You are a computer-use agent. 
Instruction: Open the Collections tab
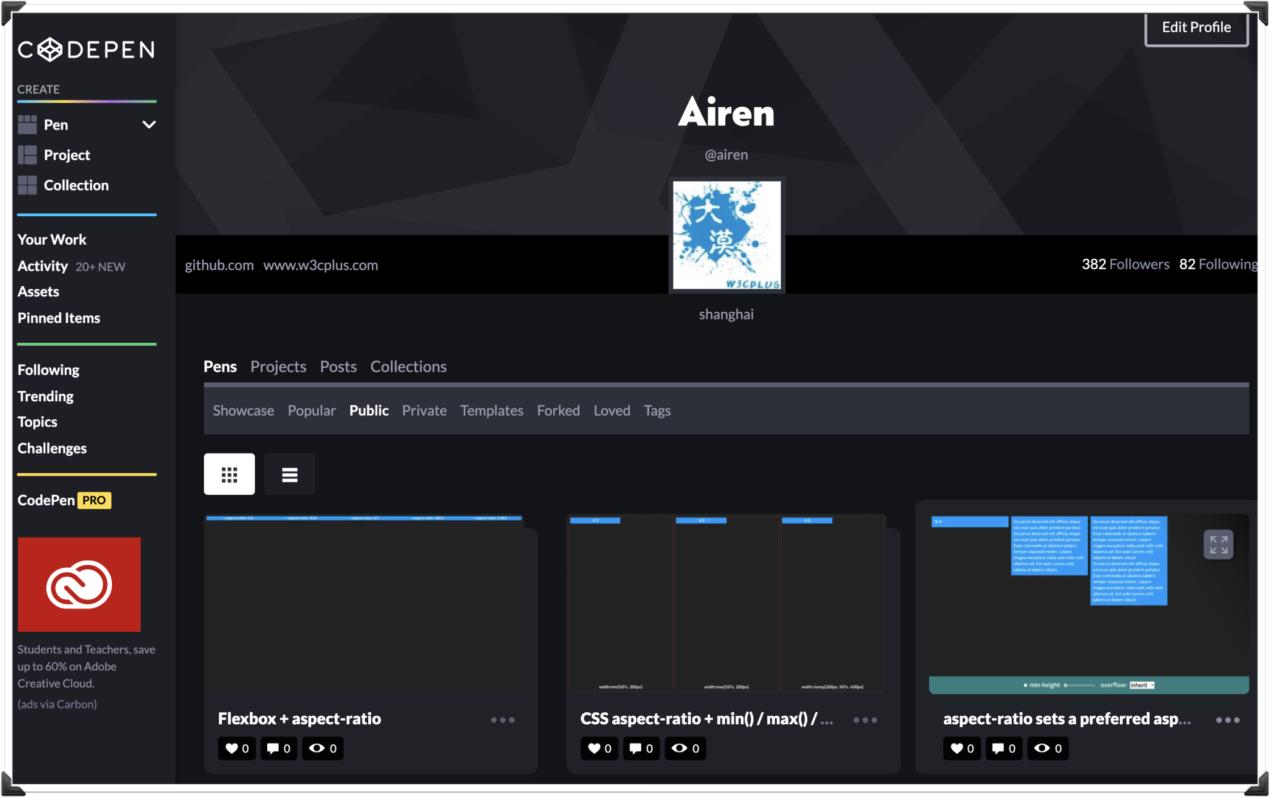pyautogui.click(x=409, y=367)
